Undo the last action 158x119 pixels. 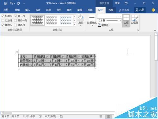pos(11,3)
